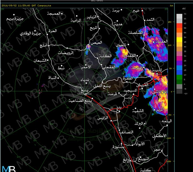Image resolution: width=193 pixels, height=172 pixels.
Task: Select the جزيرة بريم island label
Action: tap(15, 19)
